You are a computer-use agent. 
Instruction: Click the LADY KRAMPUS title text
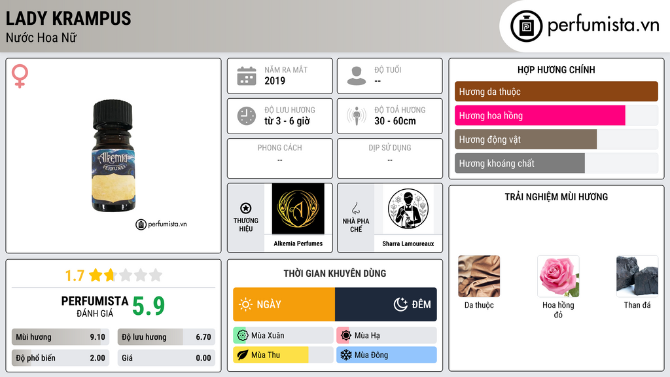[68, 18]
